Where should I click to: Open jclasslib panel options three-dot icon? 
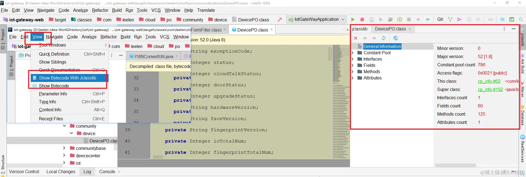504,29
